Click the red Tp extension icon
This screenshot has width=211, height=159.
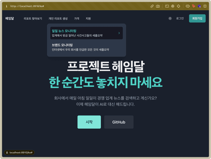click(193, 6)
